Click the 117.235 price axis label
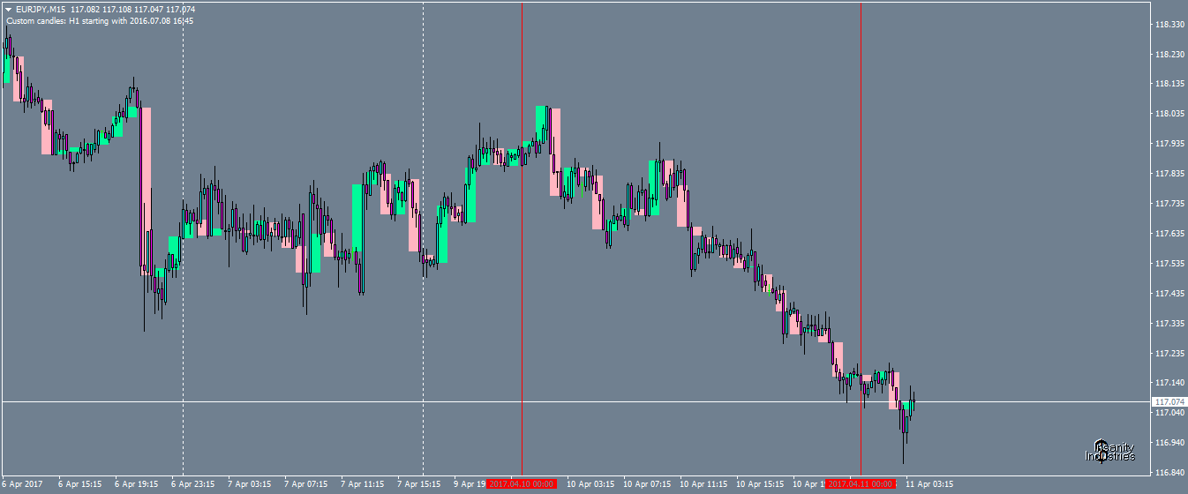This screenshot has width=1188, height=494. (x=1169, y=354)
